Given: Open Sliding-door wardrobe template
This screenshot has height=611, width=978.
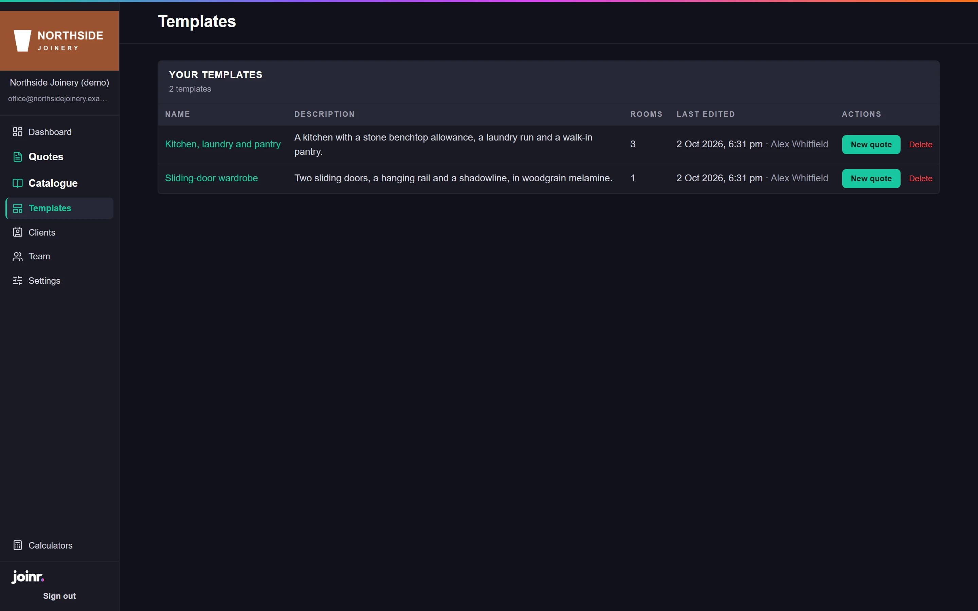Looking at the screenshot, I should click(211, 178).
